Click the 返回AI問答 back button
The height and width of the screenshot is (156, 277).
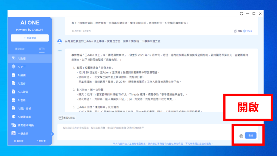[x=67, y=118]
